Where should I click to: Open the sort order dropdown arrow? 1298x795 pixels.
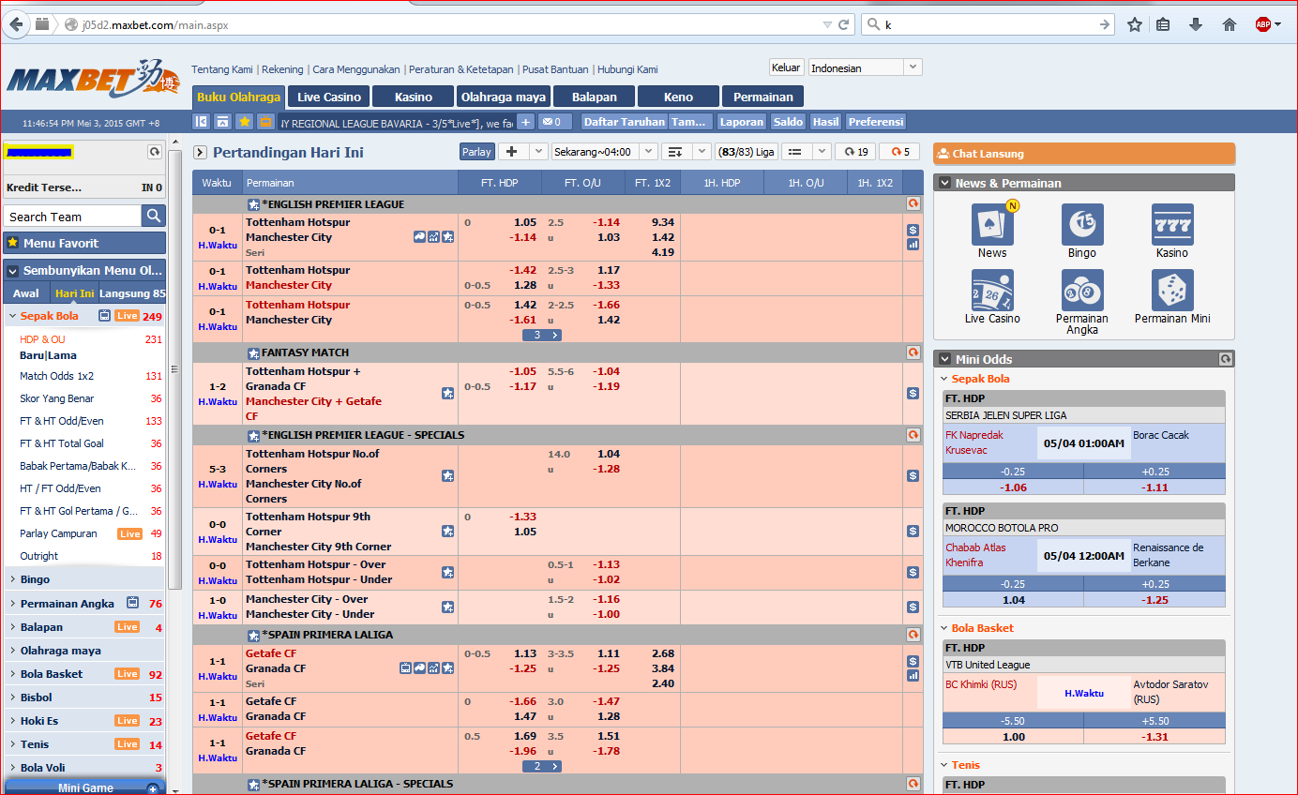[702, 152]
